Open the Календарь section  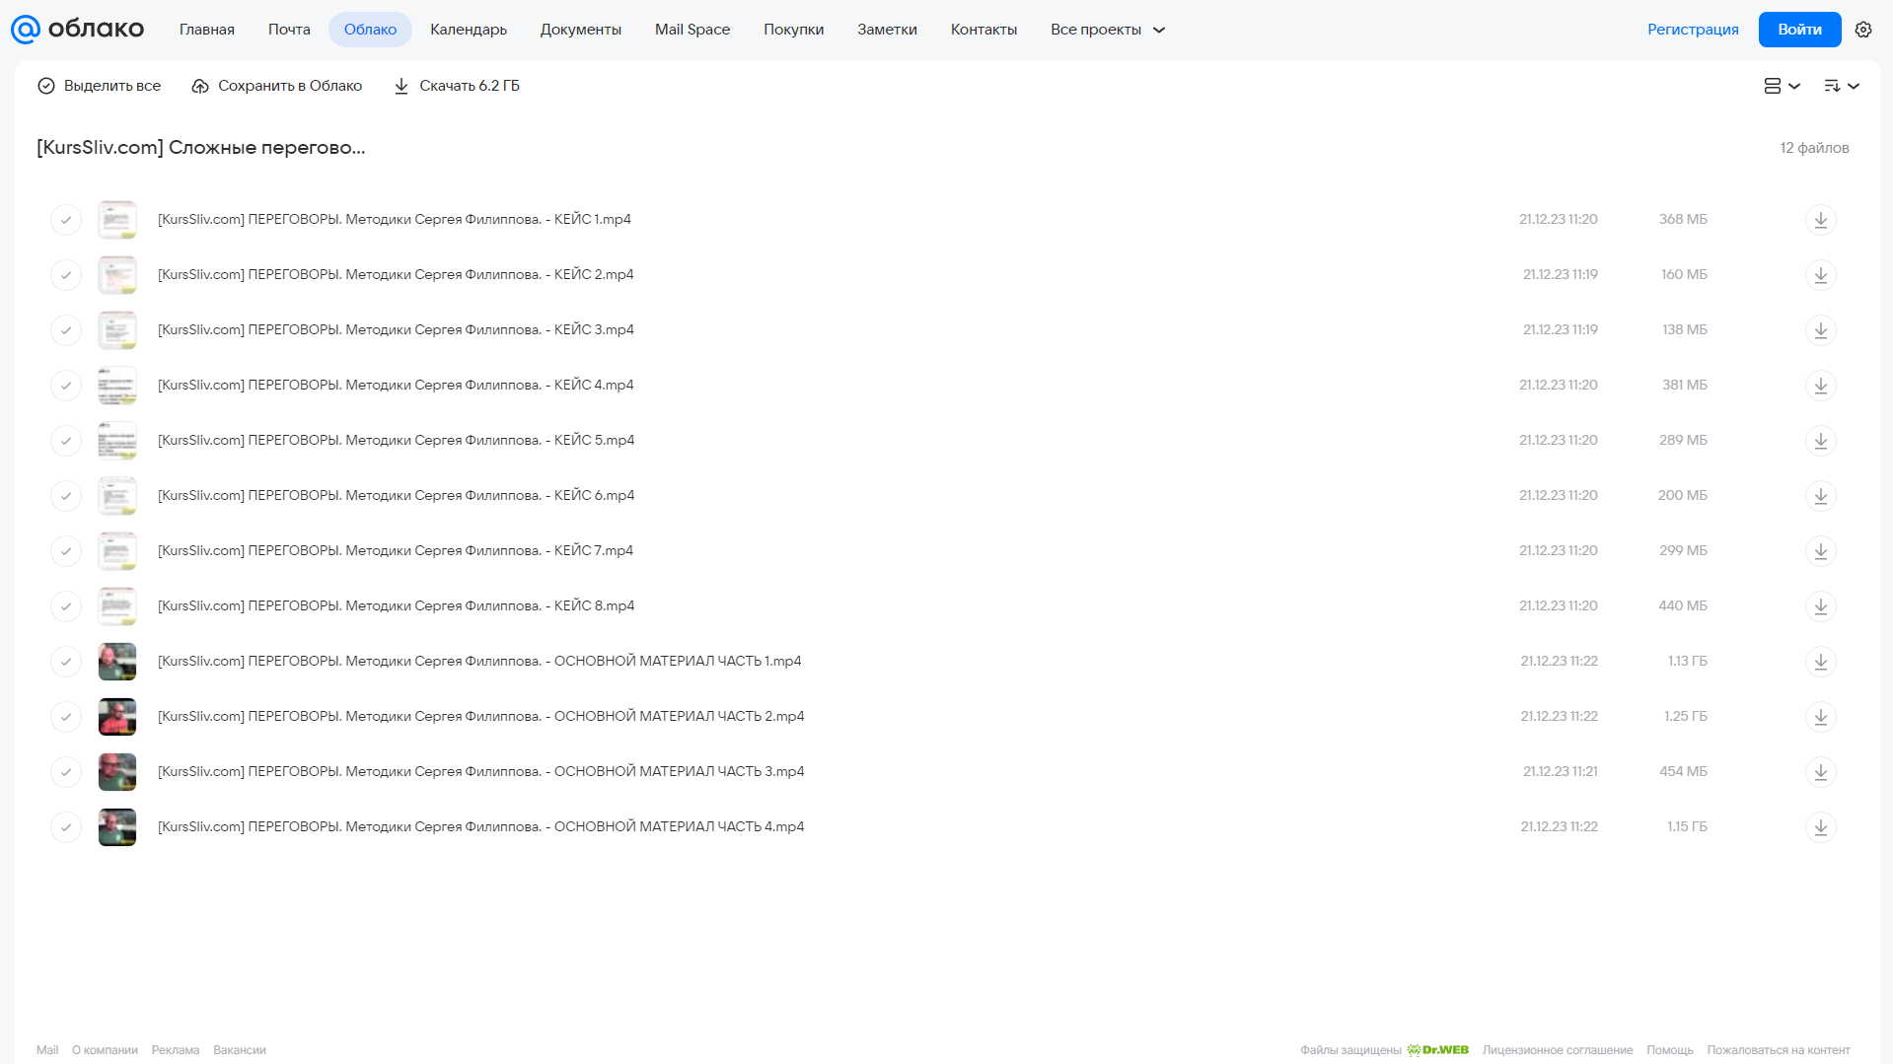pyautogui.click(x=469, y=30)
